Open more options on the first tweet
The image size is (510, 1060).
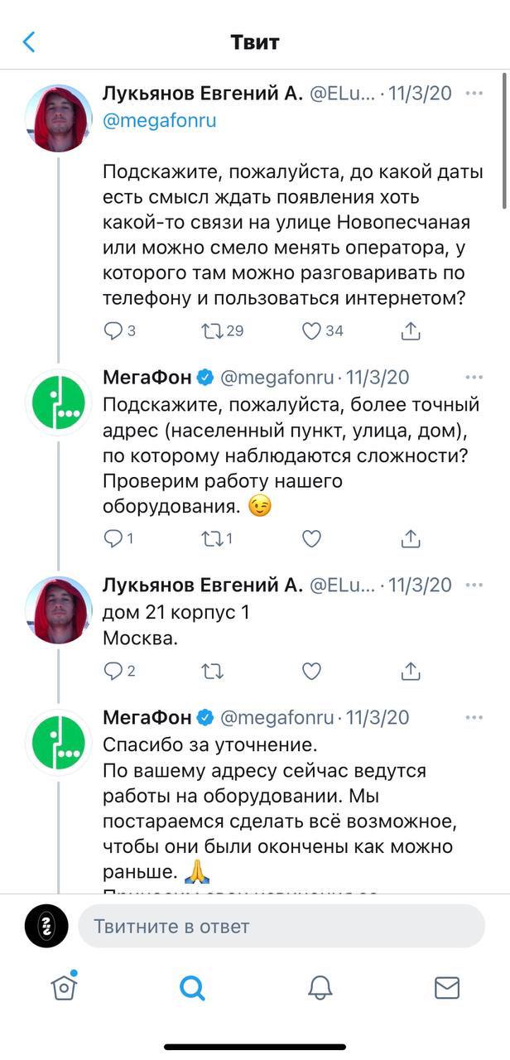[x=474, y=94]
